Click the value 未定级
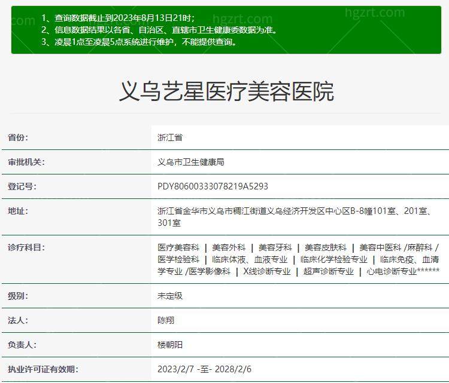Viewport: 449px width, 383px height. (x=170, y=296)
